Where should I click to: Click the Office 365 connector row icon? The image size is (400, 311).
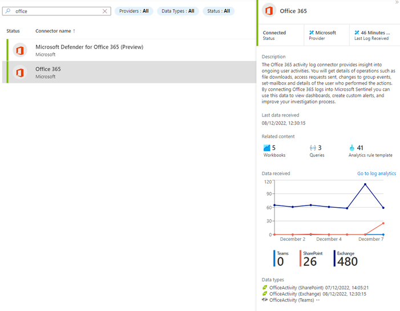click(x=20, y=72)
